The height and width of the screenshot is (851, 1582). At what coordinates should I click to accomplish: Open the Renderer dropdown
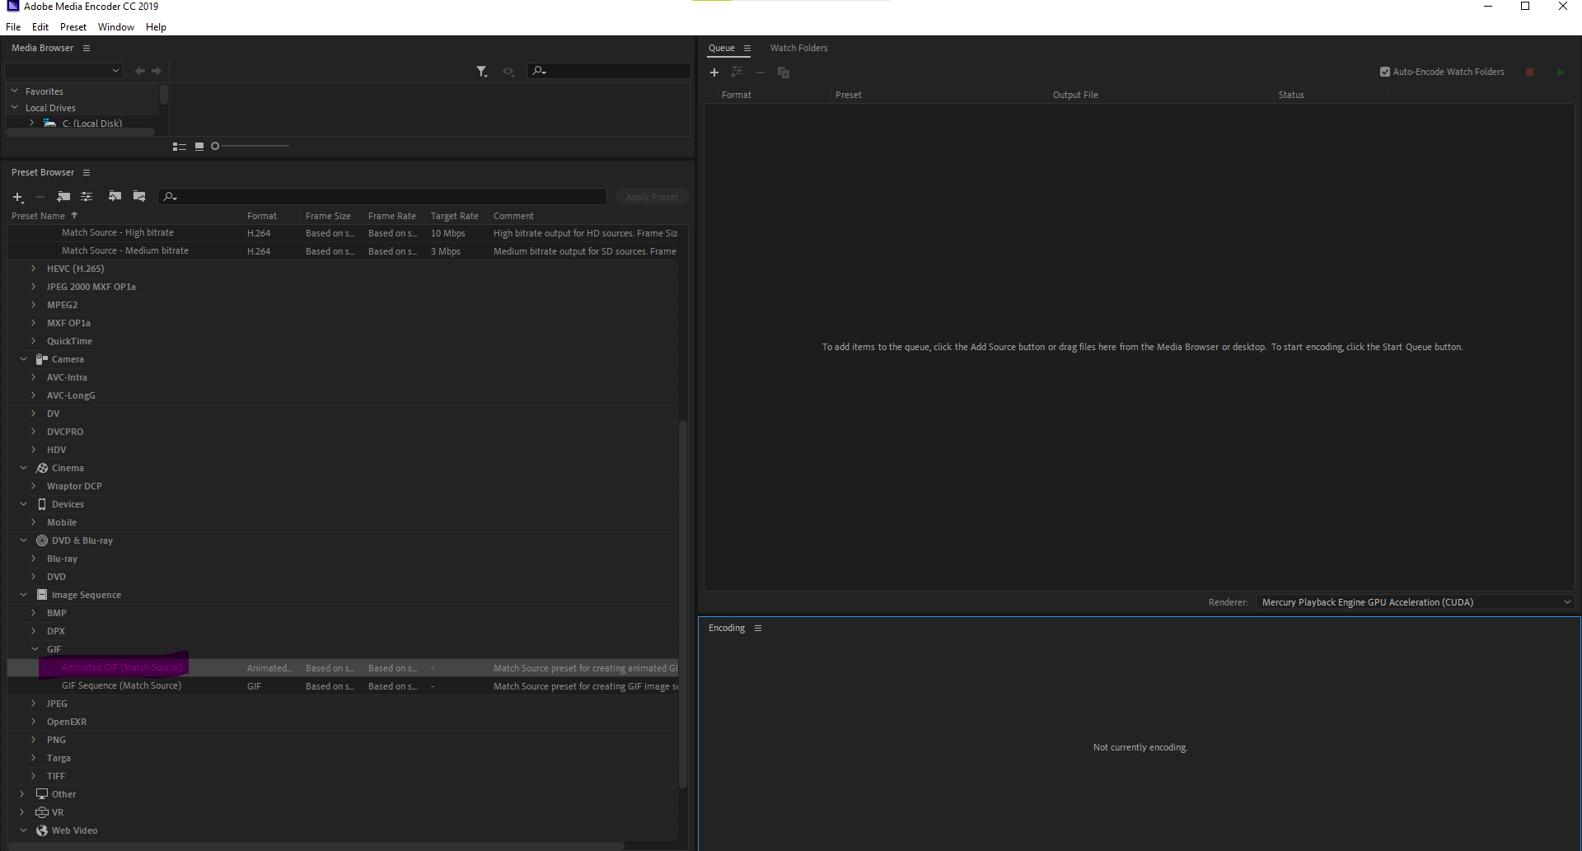point(1415,602)
